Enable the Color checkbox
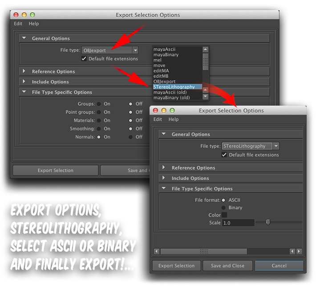The image size is (316, 287). 224,215
